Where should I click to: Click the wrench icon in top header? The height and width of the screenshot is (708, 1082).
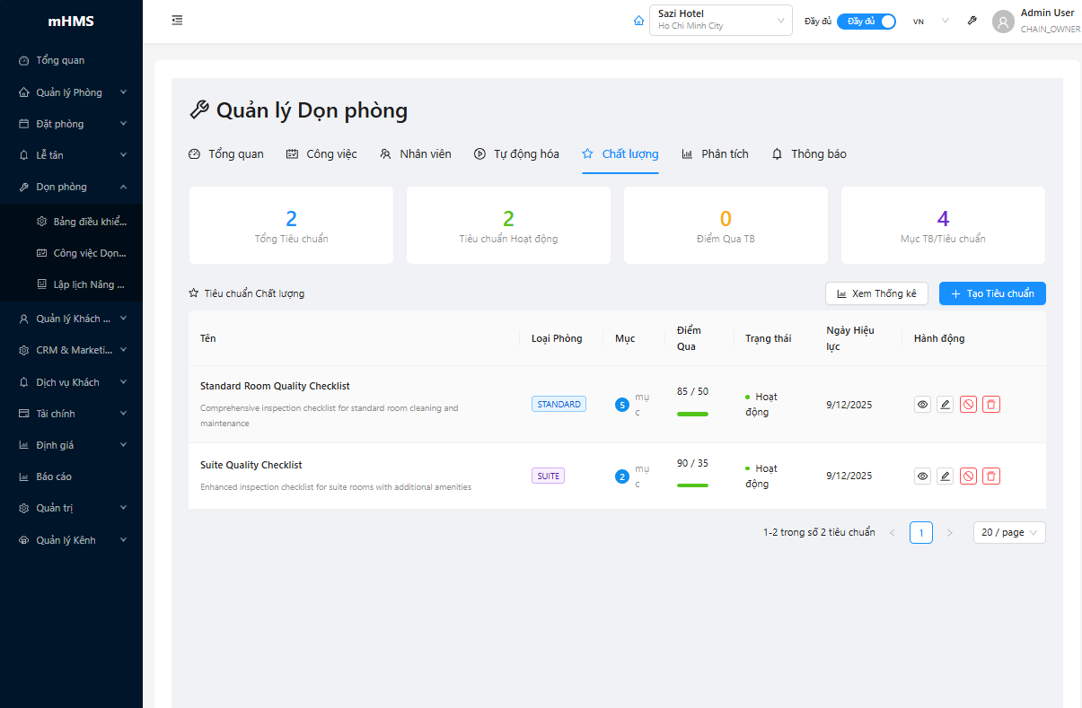pos(972,21)
